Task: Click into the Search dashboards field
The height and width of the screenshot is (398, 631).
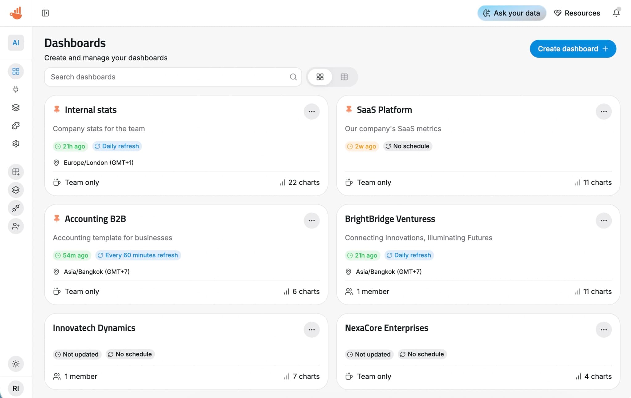Action: pyautogui.click(x=154, y=77)
